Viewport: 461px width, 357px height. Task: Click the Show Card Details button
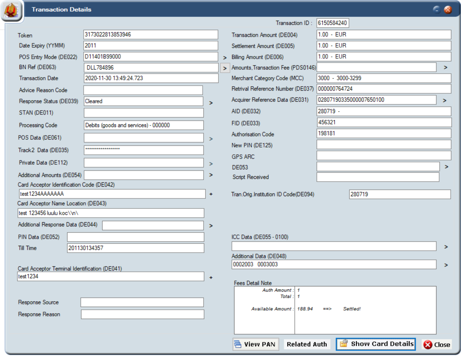pos(376,344)
